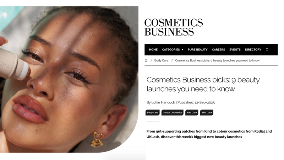
Task: Click the Cosmetics Business logo
Action: click(174, 27)
